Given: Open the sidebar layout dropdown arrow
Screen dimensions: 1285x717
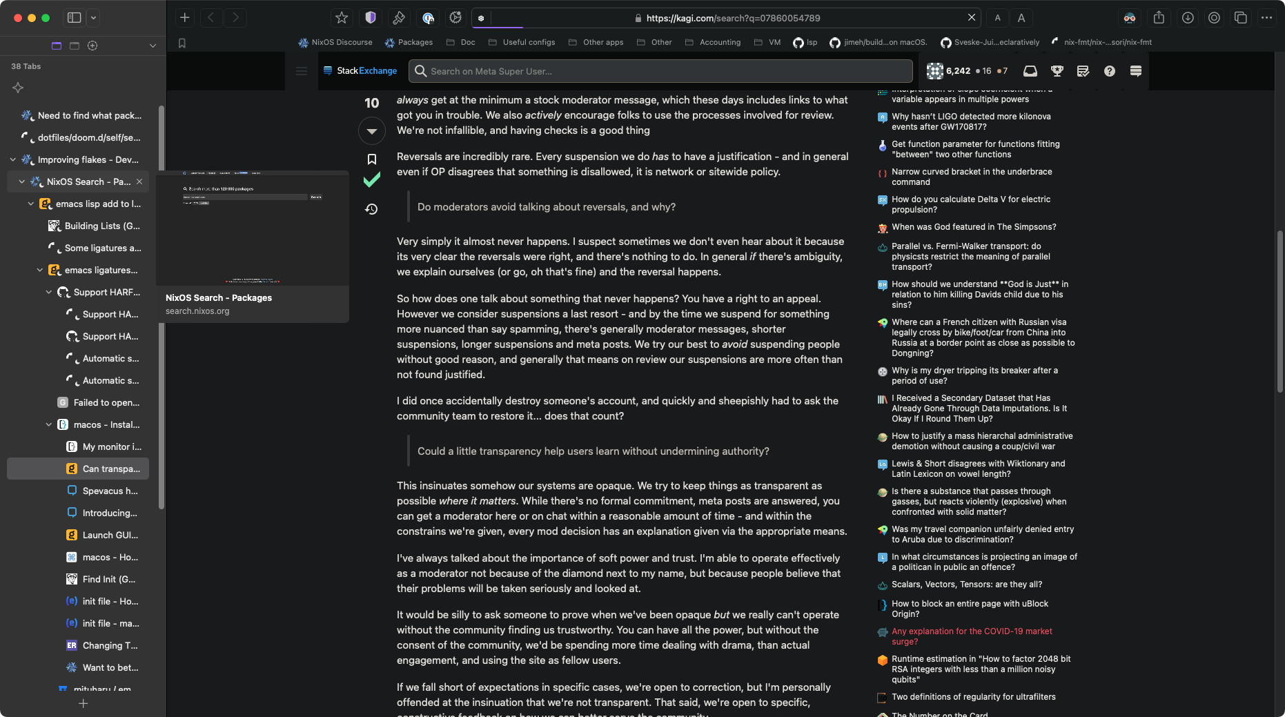Looking at the screenshot, I should point(94,18).
